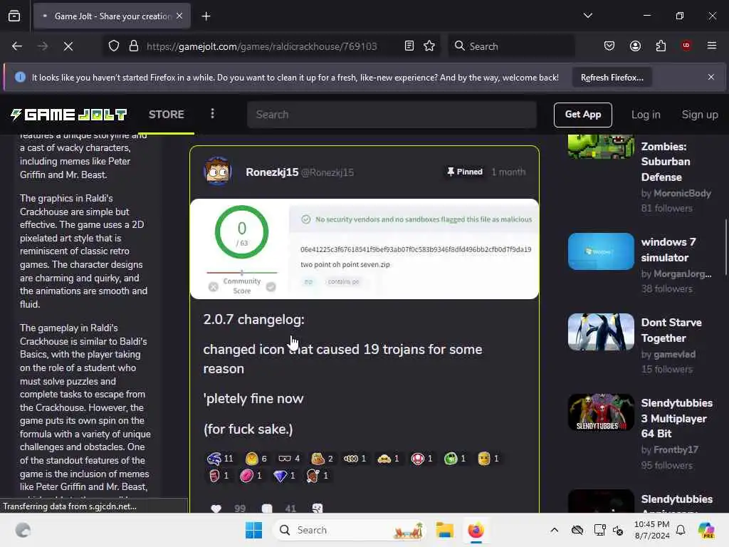
Task: Click Refresh Firefox button
Action: tap(612, 77)
